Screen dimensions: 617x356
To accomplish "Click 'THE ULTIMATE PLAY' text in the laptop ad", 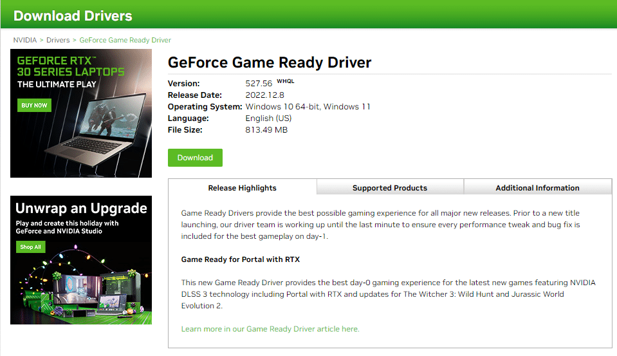I will 57,84.
